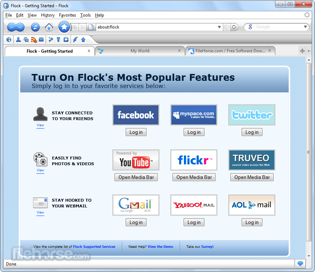This screenshot has width=315, height=272.
Task: Open the forward history dropdown under the forward arrow
Action: [23, 32]
